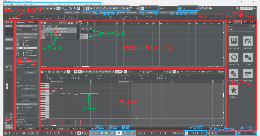Click the Inserts button in the channel strip
The width and height of the screenshot is (260, 136).
pos(9,40)
